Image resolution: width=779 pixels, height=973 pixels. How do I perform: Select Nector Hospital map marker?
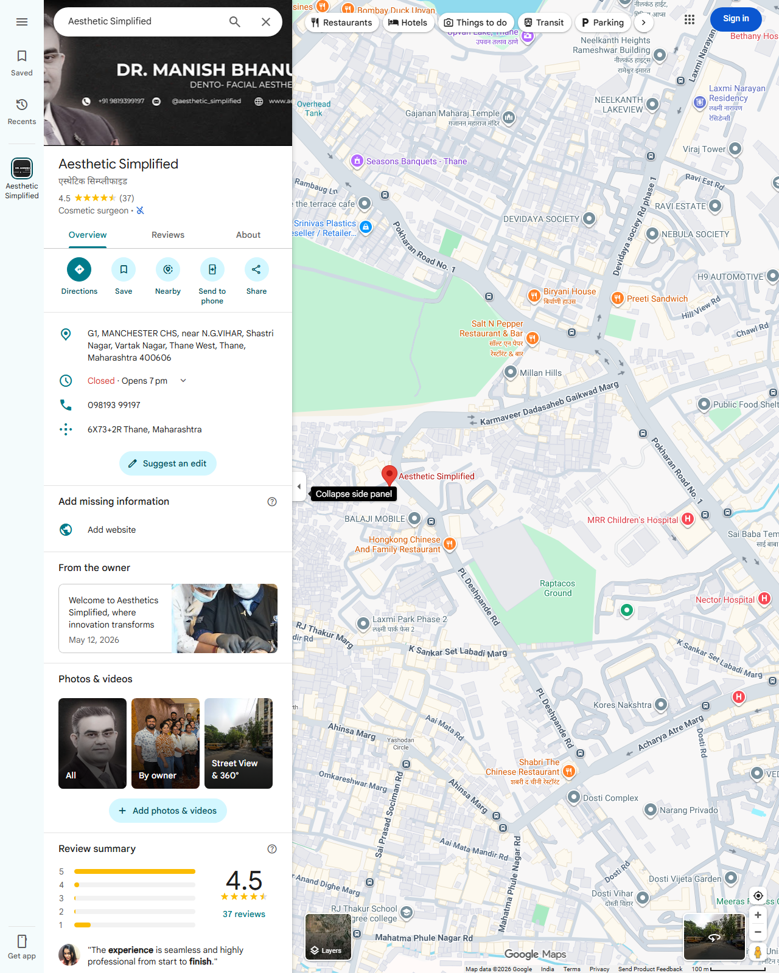[x=765, y=599]
